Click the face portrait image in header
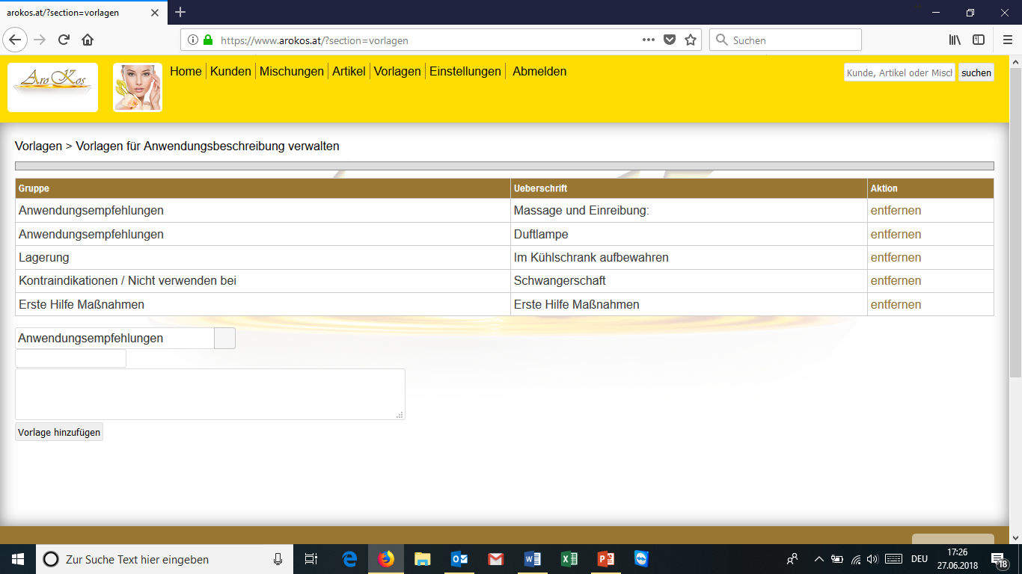This screenshot has width=1022, height=574. [x=138, y=87]
